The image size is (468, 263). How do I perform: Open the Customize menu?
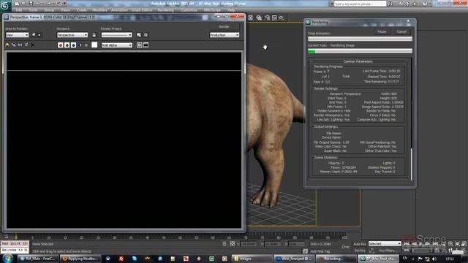(189, 10)
